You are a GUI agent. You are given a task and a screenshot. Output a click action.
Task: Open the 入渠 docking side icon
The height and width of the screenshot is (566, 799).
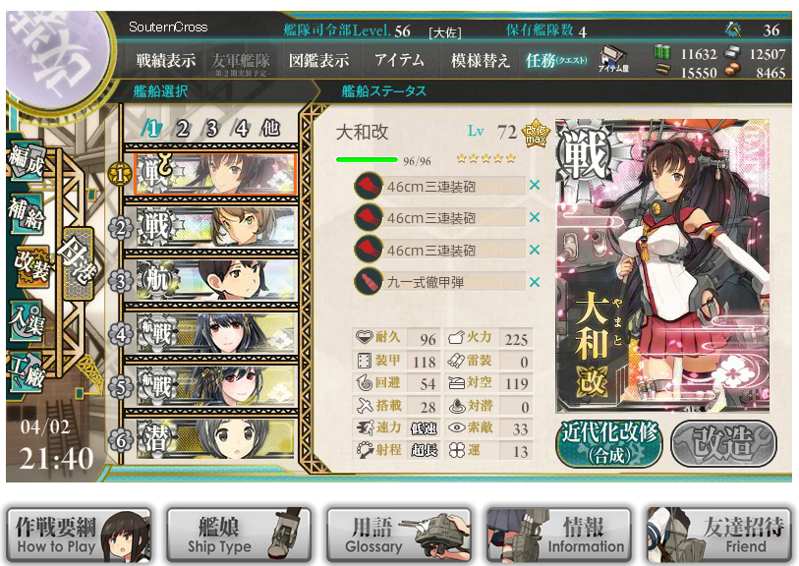point(28,321)
